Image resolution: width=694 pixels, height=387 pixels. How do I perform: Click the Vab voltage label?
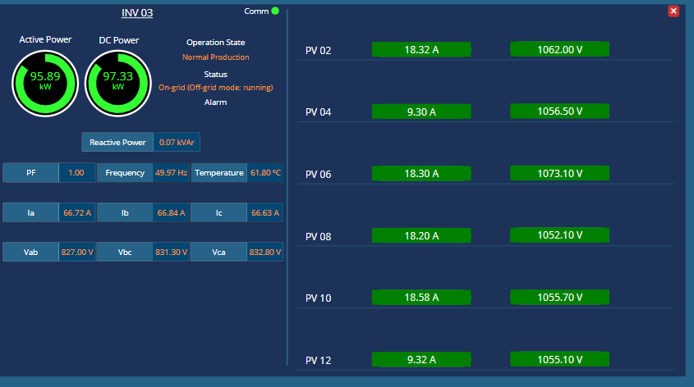pyautogui.click(x=31, y=253)
